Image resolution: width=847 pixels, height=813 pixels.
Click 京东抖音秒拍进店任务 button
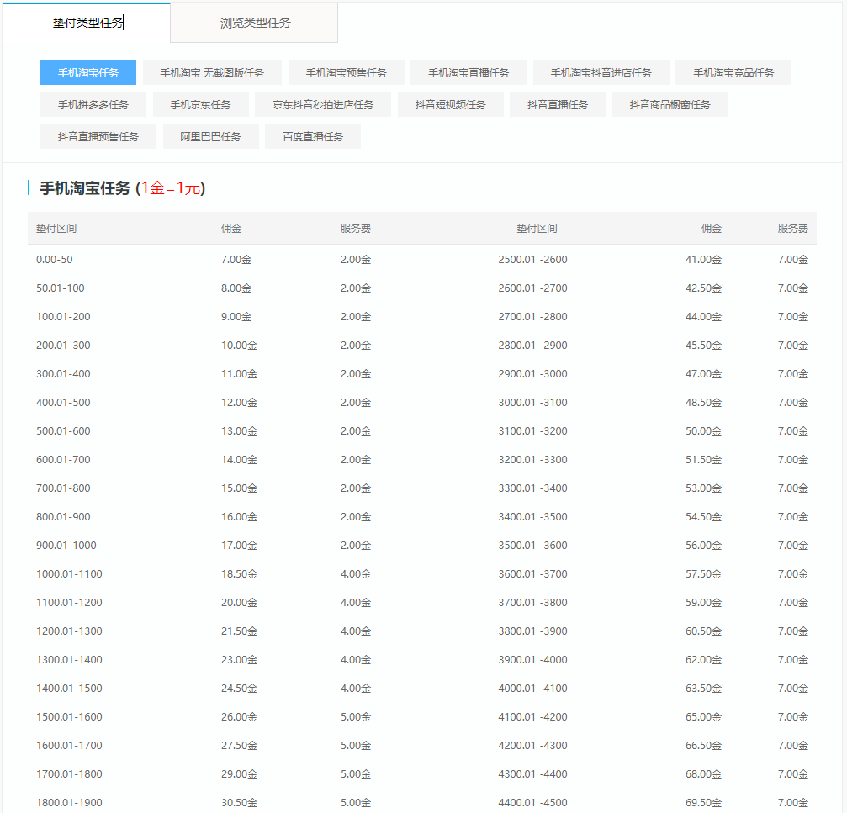[323, 104]
